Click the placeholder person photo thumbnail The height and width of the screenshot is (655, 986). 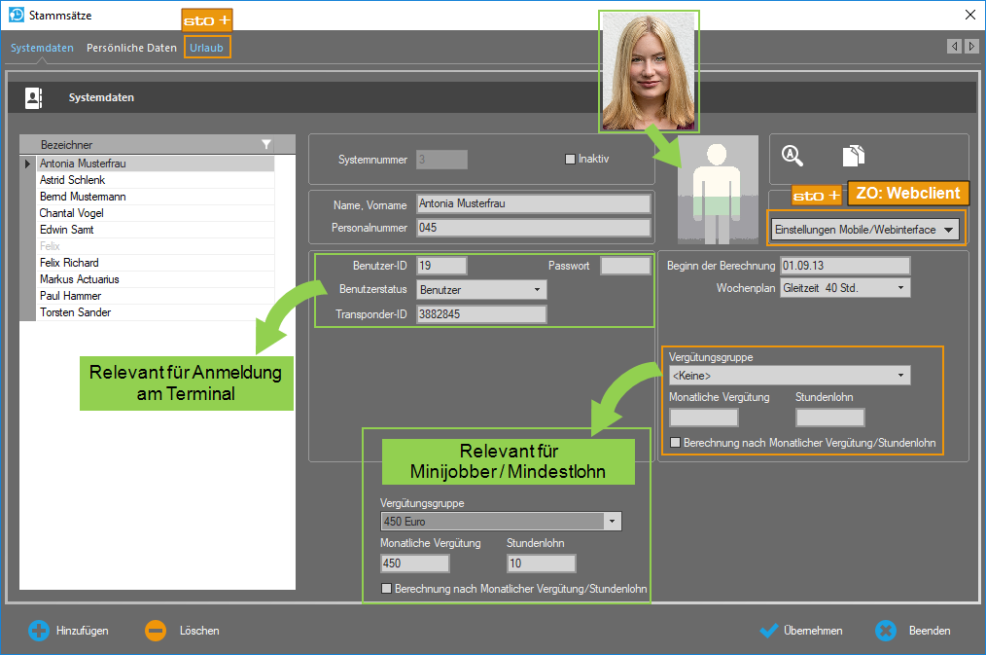pyautogui.click(x=718, y=190)
